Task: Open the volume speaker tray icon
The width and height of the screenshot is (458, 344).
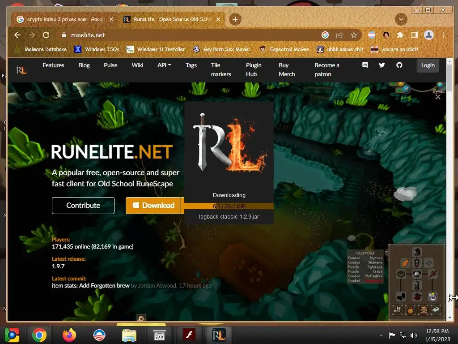Action: coord(414,335)
